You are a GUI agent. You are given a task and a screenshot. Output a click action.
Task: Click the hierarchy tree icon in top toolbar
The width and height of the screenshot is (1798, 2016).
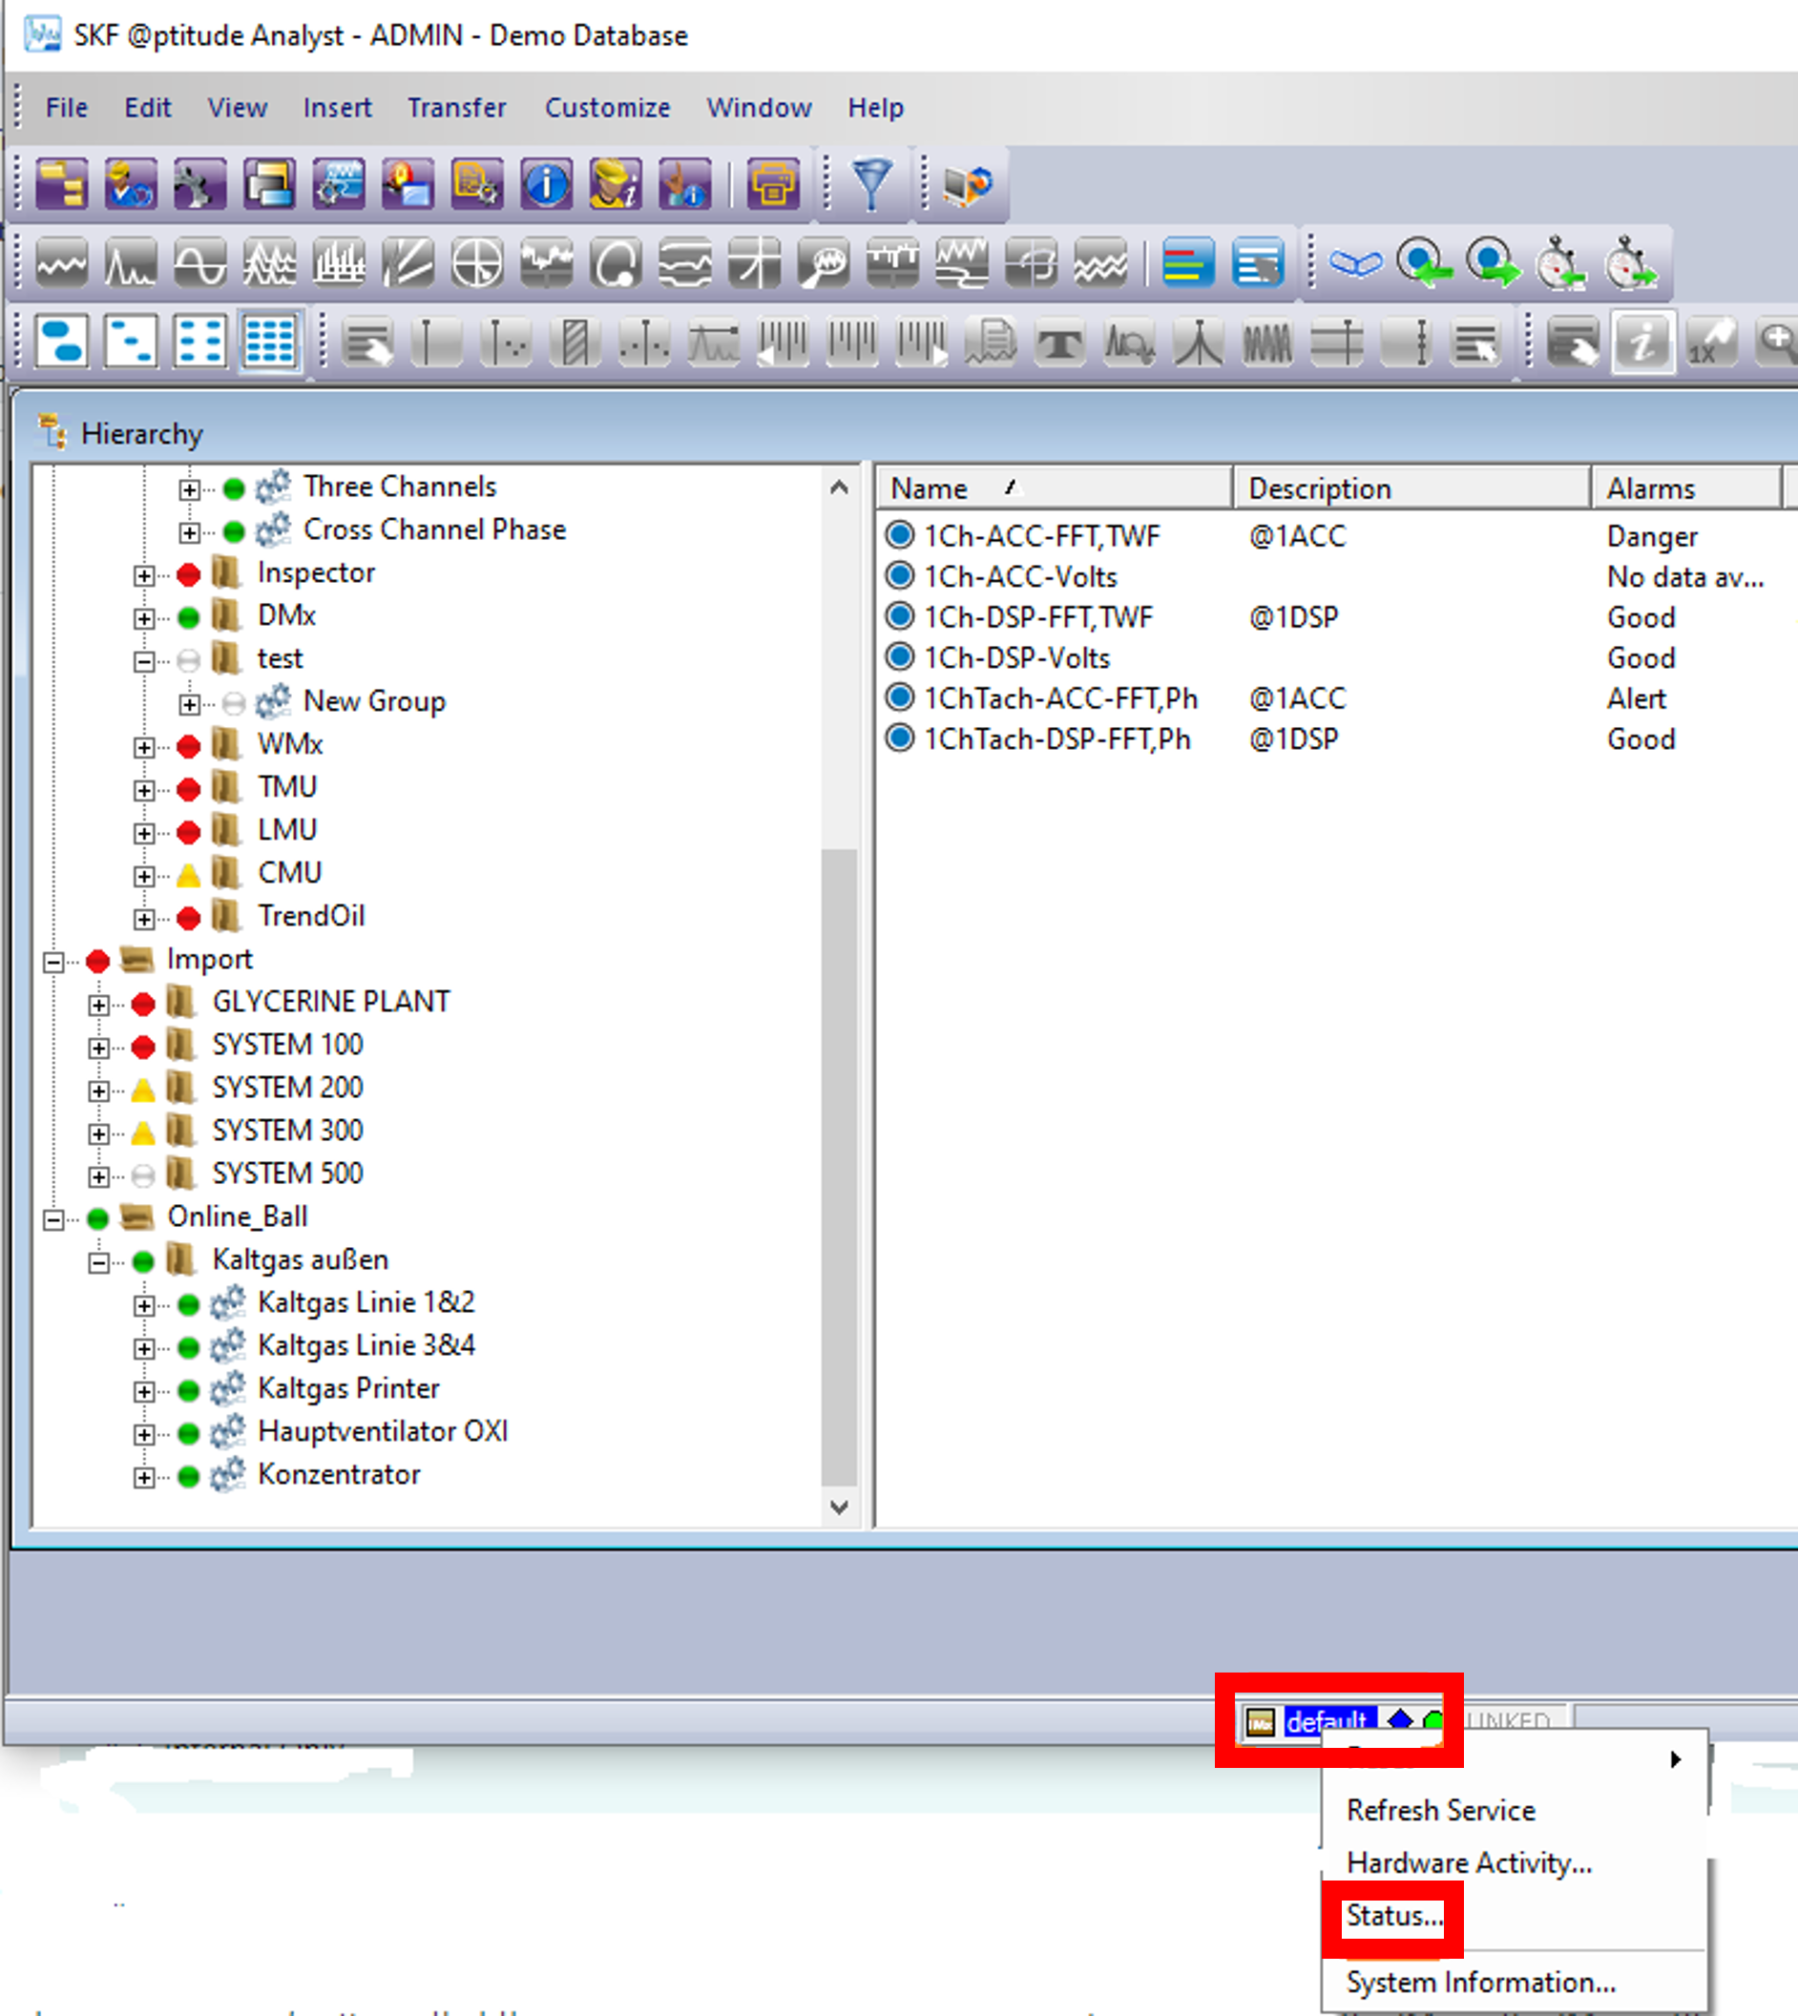61,184
